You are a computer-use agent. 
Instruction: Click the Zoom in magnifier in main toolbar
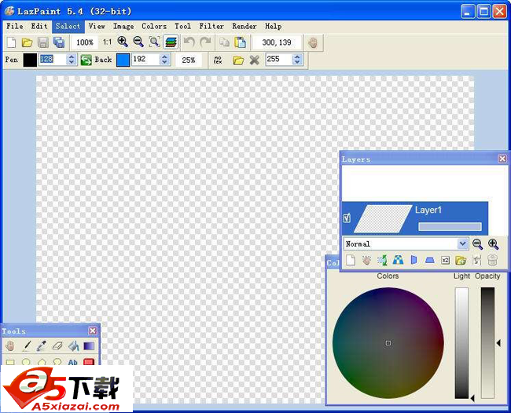click(123, 42)
